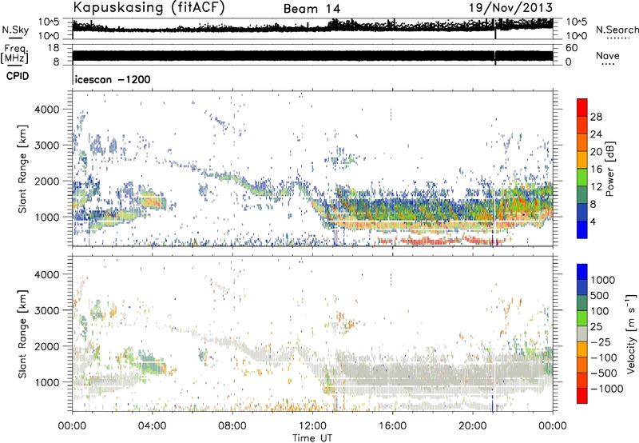Click the 24 label on power colorbar

click(x=596, y=134)
